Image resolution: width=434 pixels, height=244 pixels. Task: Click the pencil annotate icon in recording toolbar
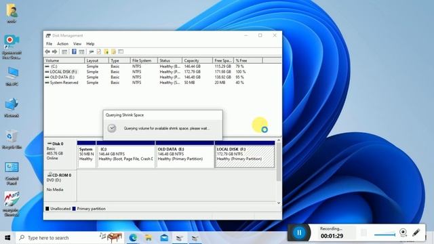416,232
